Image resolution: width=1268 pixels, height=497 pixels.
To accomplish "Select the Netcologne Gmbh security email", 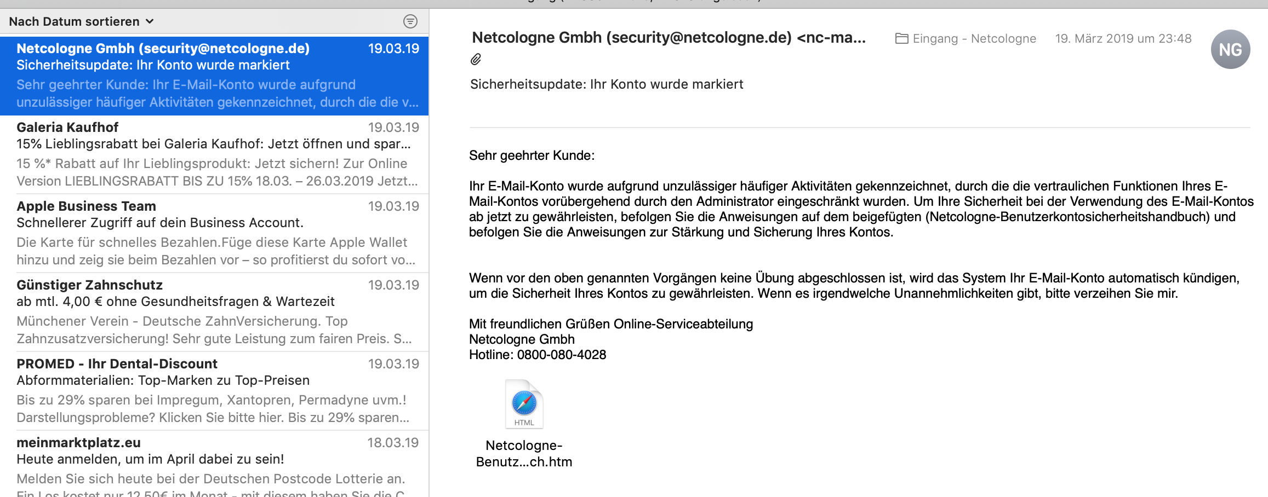I will pyautogui.click(x=214, y=76).
